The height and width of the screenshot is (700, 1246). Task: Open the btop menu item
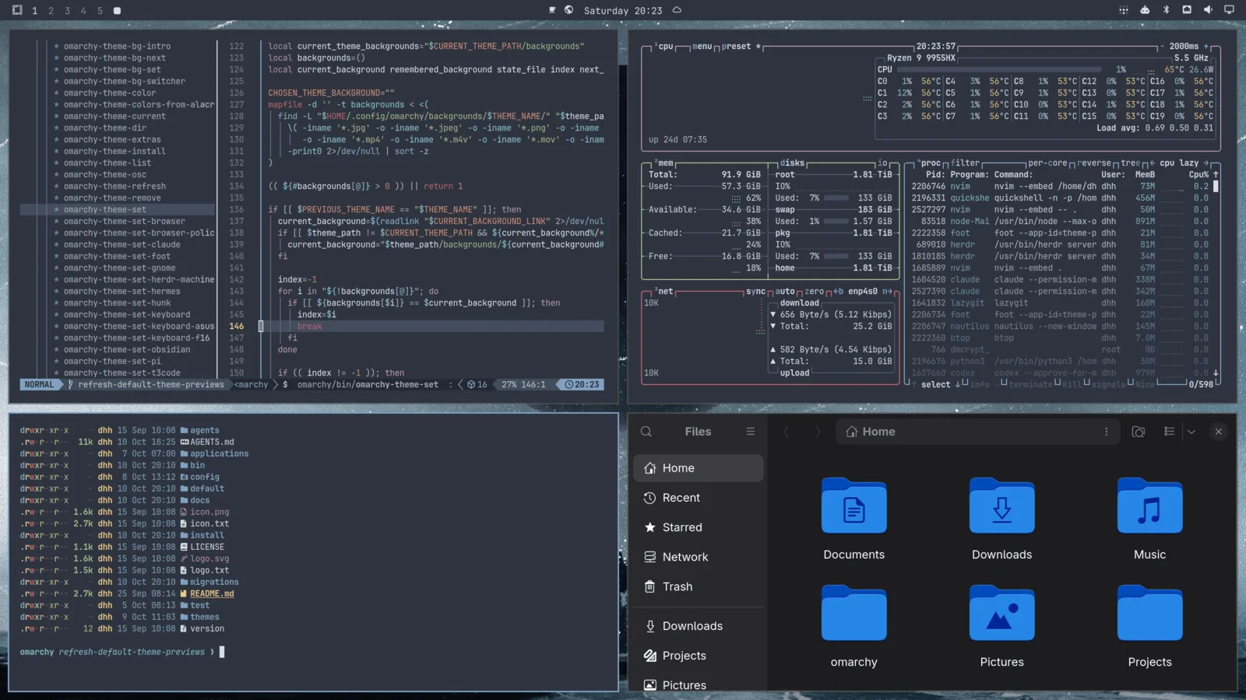[702, 47]
